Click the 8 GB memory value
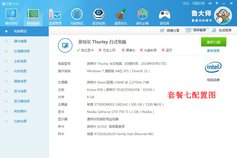Viewport: 237px width, 158px height. (x=91, y=97)
